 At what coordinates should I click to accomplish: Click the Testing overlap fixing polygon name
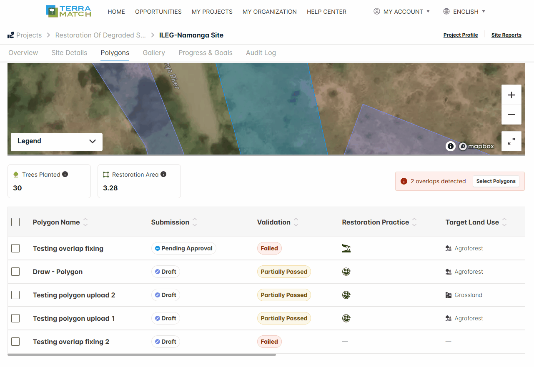click(x=68, y=248)
